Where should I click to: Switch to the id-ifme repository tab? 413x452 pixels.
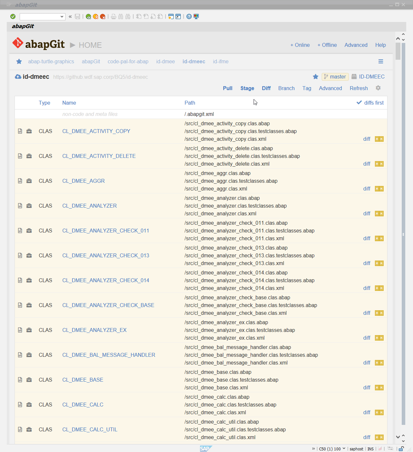(x=220, y=61)
